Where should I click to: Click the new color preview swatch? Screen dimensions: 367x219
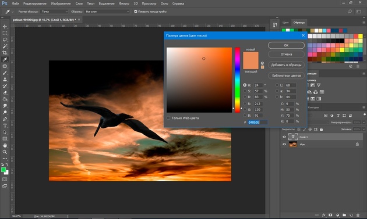(x=250, y=56)
